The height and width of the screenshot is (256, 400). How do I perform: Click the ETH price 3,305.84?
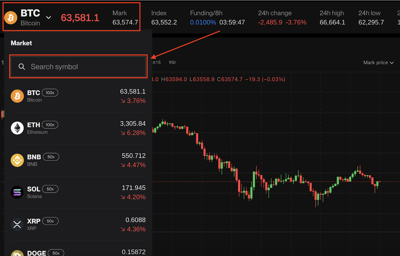point(133,123)
